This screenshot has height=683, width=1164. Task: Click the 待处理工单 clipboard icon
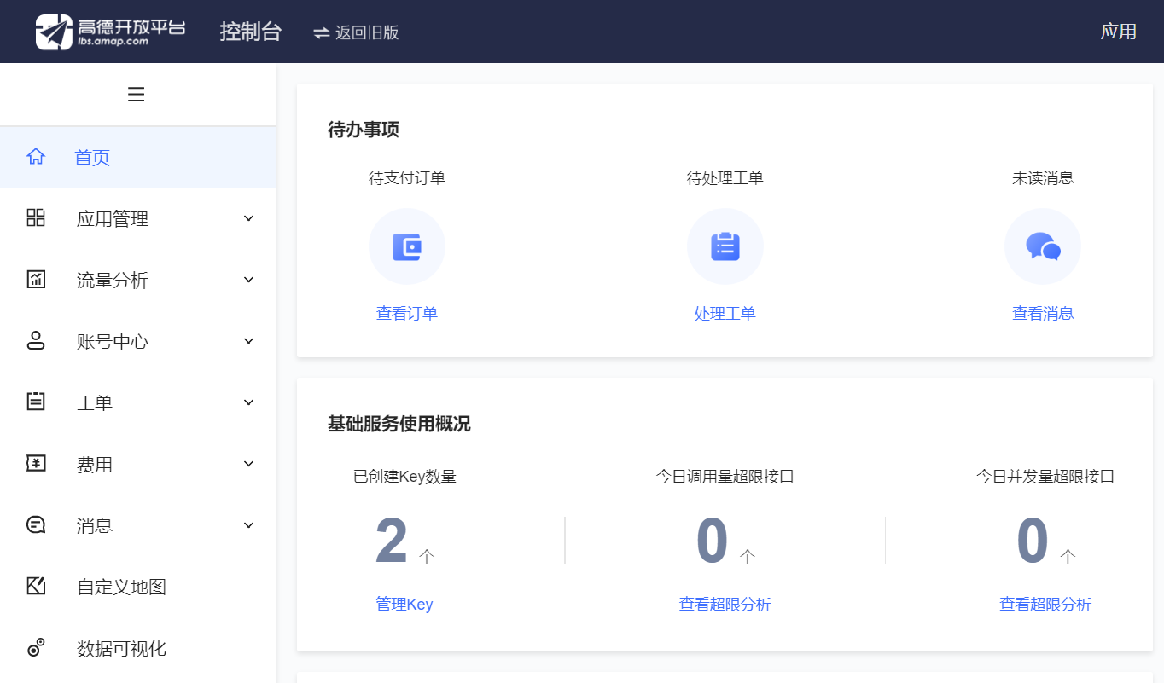(x=725, y=246)
